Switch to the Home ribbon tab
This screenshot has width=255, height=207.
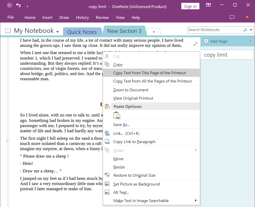(x=30, y=17)
